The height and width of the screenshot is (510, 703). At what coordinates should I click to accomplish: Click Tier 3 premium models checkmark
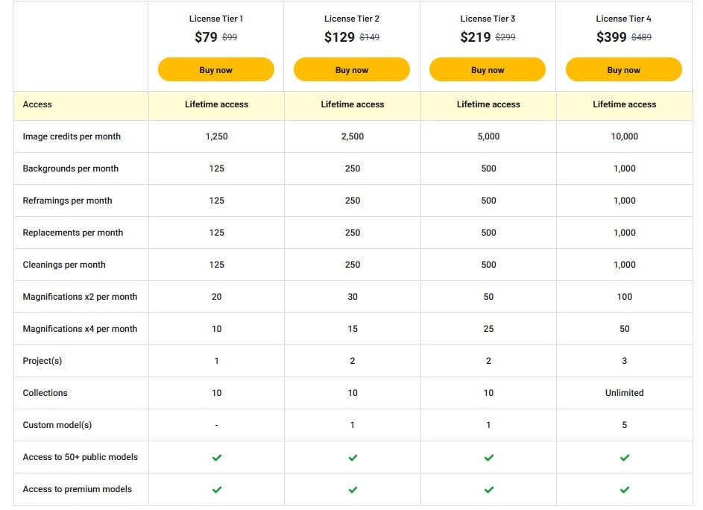click(489, 490)
